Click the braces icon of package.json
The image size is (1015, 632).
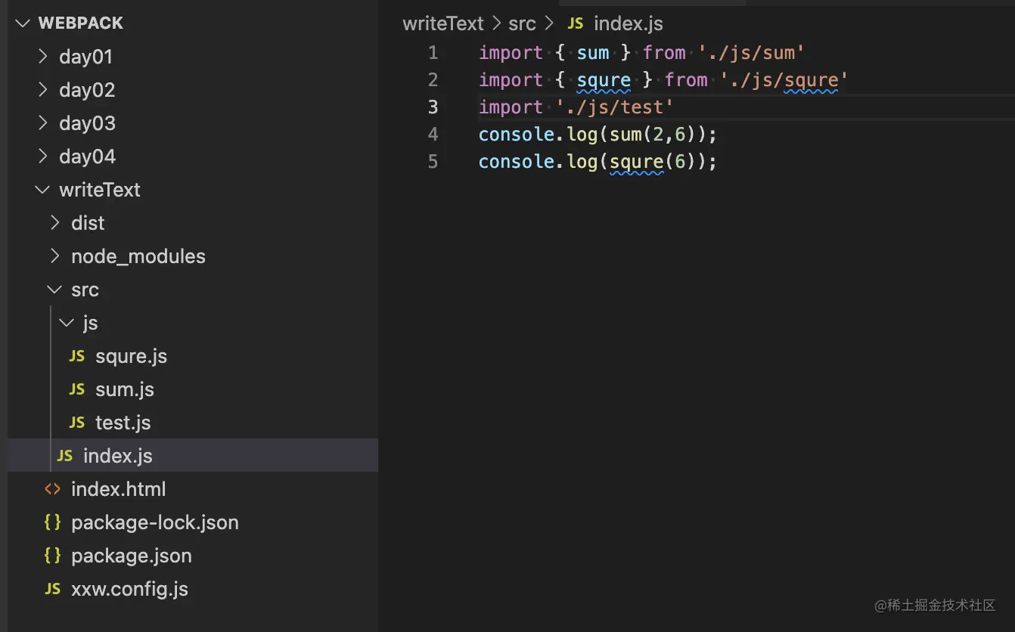[x=52, y=556]
